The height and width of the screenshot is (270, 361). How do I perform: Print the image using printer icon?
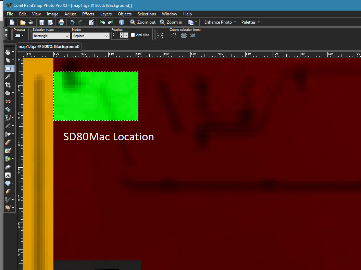click(x=61, y=22)
